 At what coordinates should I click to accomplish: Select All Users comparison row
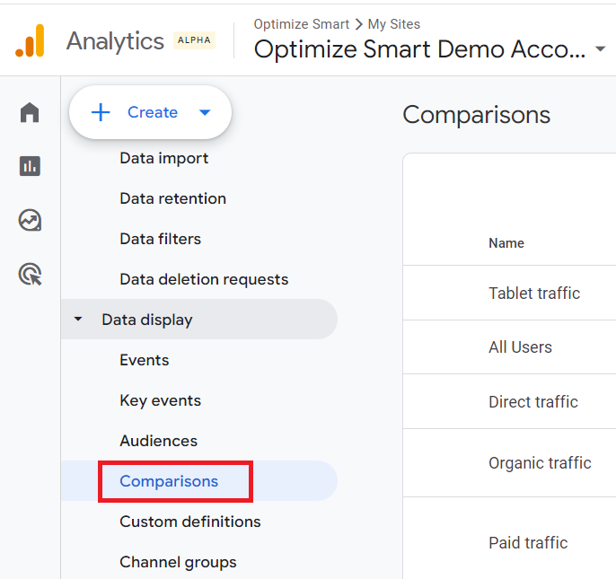pyautogui.click(x=509, y=347)
